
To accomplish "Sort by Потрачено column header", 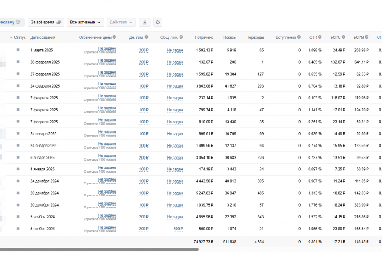I will (x=204, y=37).
